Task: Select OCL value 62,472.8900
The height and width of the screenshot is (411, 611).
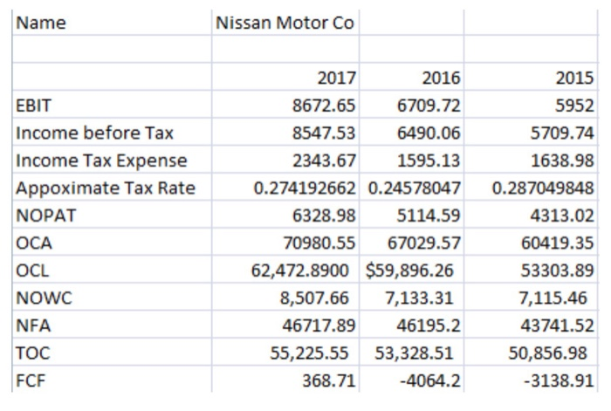Action: 285,270
